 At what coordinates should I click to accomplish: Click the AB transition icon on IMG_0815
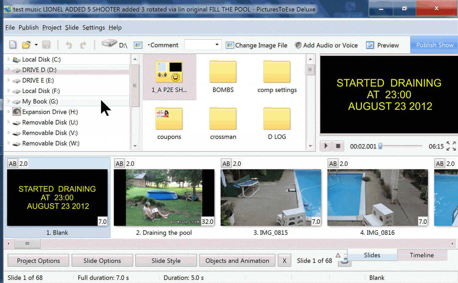tap(226, 163)
